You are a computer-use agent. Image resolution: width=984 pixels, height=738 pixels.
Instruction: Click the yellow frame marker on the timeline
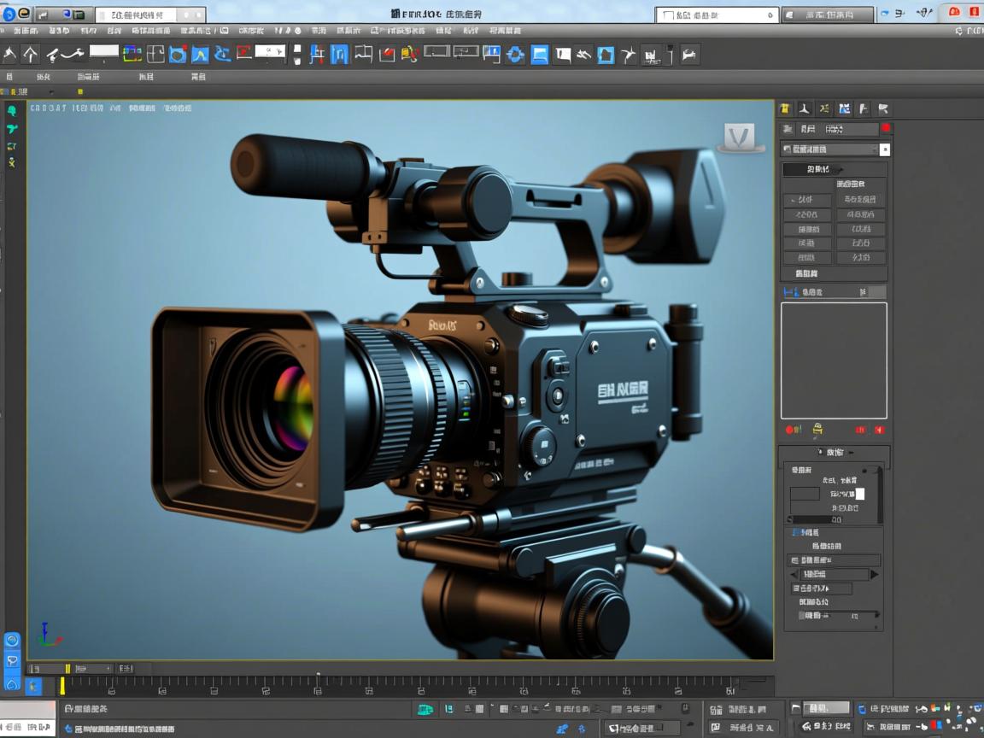(x=61, y=685)
